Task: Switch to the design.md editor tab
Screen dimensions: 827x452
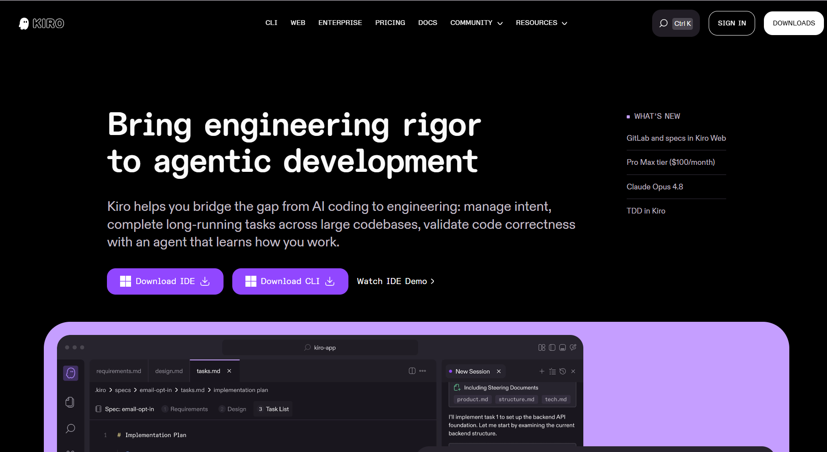Action: click(x=169, y=371)
